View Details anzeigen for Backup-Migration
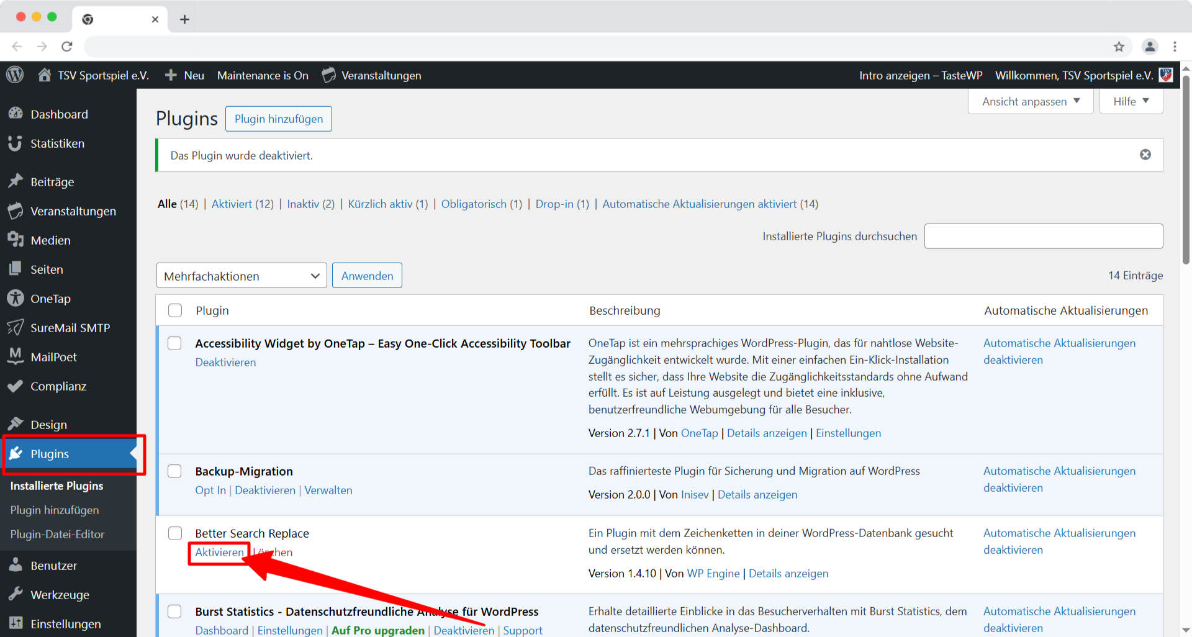Screen dimensions: 1192x637 [x=757, y=494]
